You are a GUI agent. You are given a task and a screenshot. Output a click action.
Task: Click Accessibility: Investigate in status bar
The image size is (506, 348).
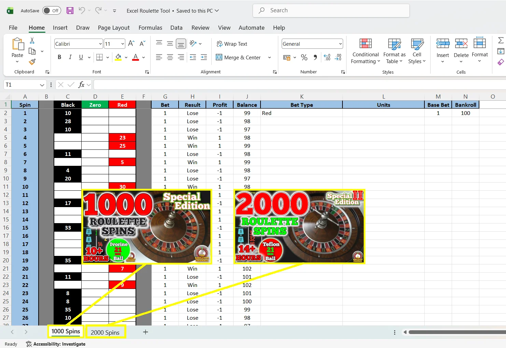pyautogui.click(x=56, y=344)
